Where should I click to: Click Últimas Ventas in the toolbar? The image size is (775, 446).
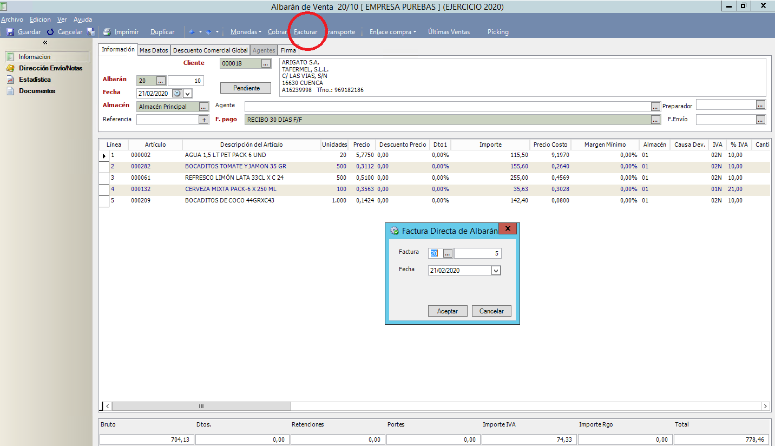coord(449,32)
